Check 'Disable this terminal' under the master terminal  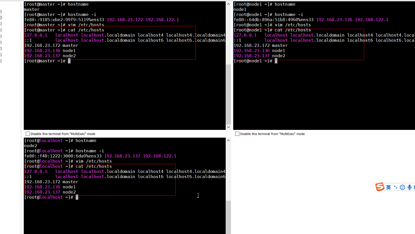point(28,134)
